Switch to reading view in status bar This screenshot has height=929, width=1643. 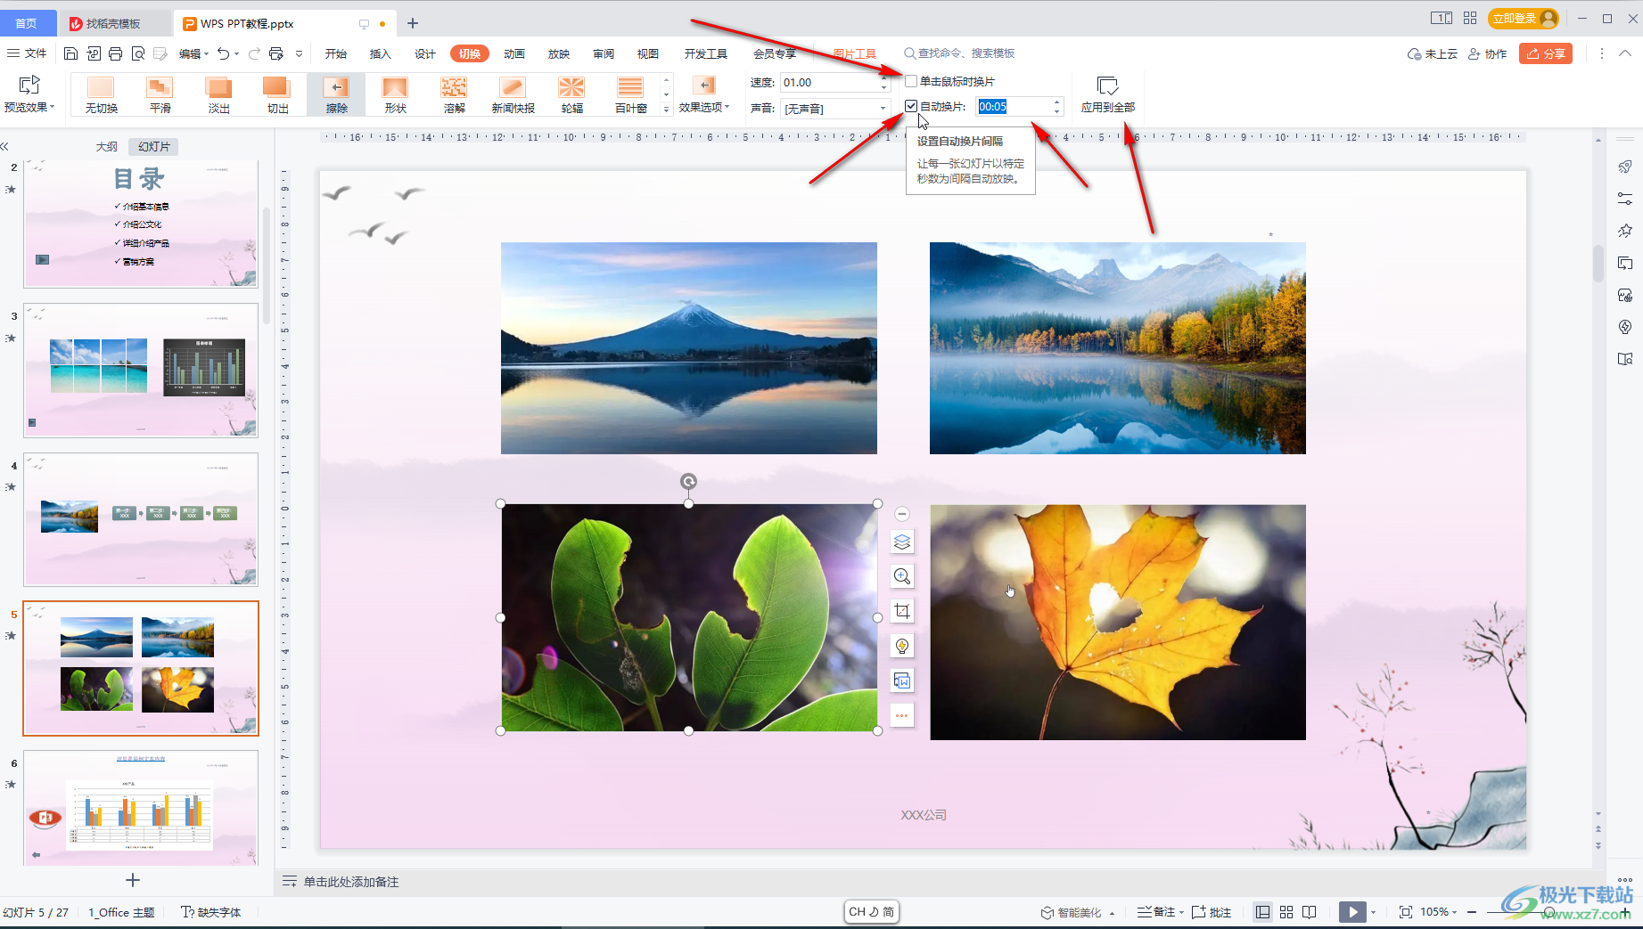tap(1310, 912)
